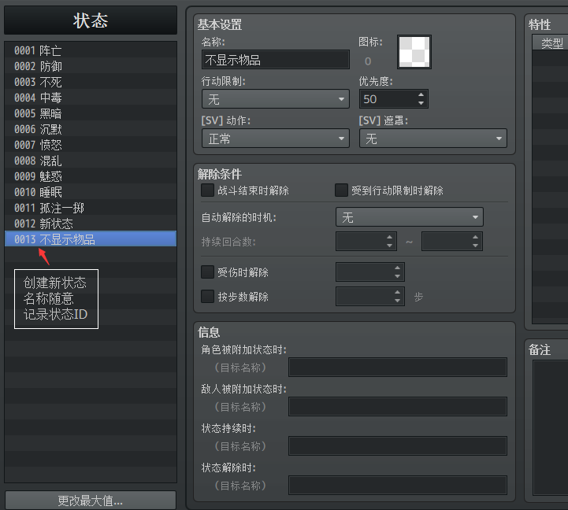Open the [SV] 动作 dropdown
This screenshot has height=510, width=568.
click(276, 139)
